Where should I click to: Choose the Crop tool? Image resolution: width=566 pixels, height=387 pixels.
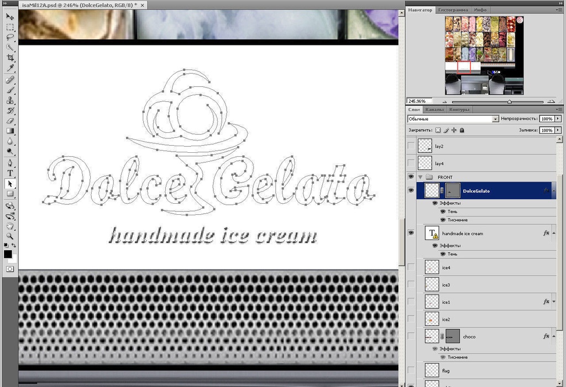(x=10, y=58)
